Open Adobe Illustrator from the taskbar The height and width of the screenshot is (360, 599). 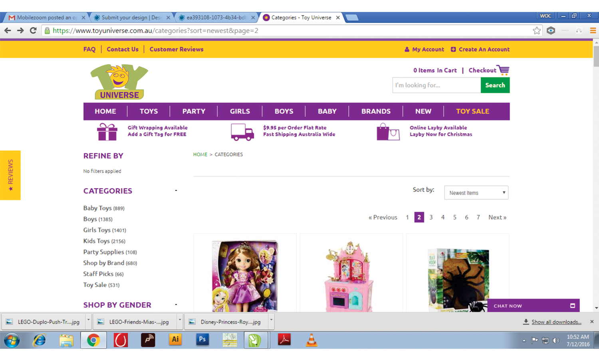tap(175, 340)
